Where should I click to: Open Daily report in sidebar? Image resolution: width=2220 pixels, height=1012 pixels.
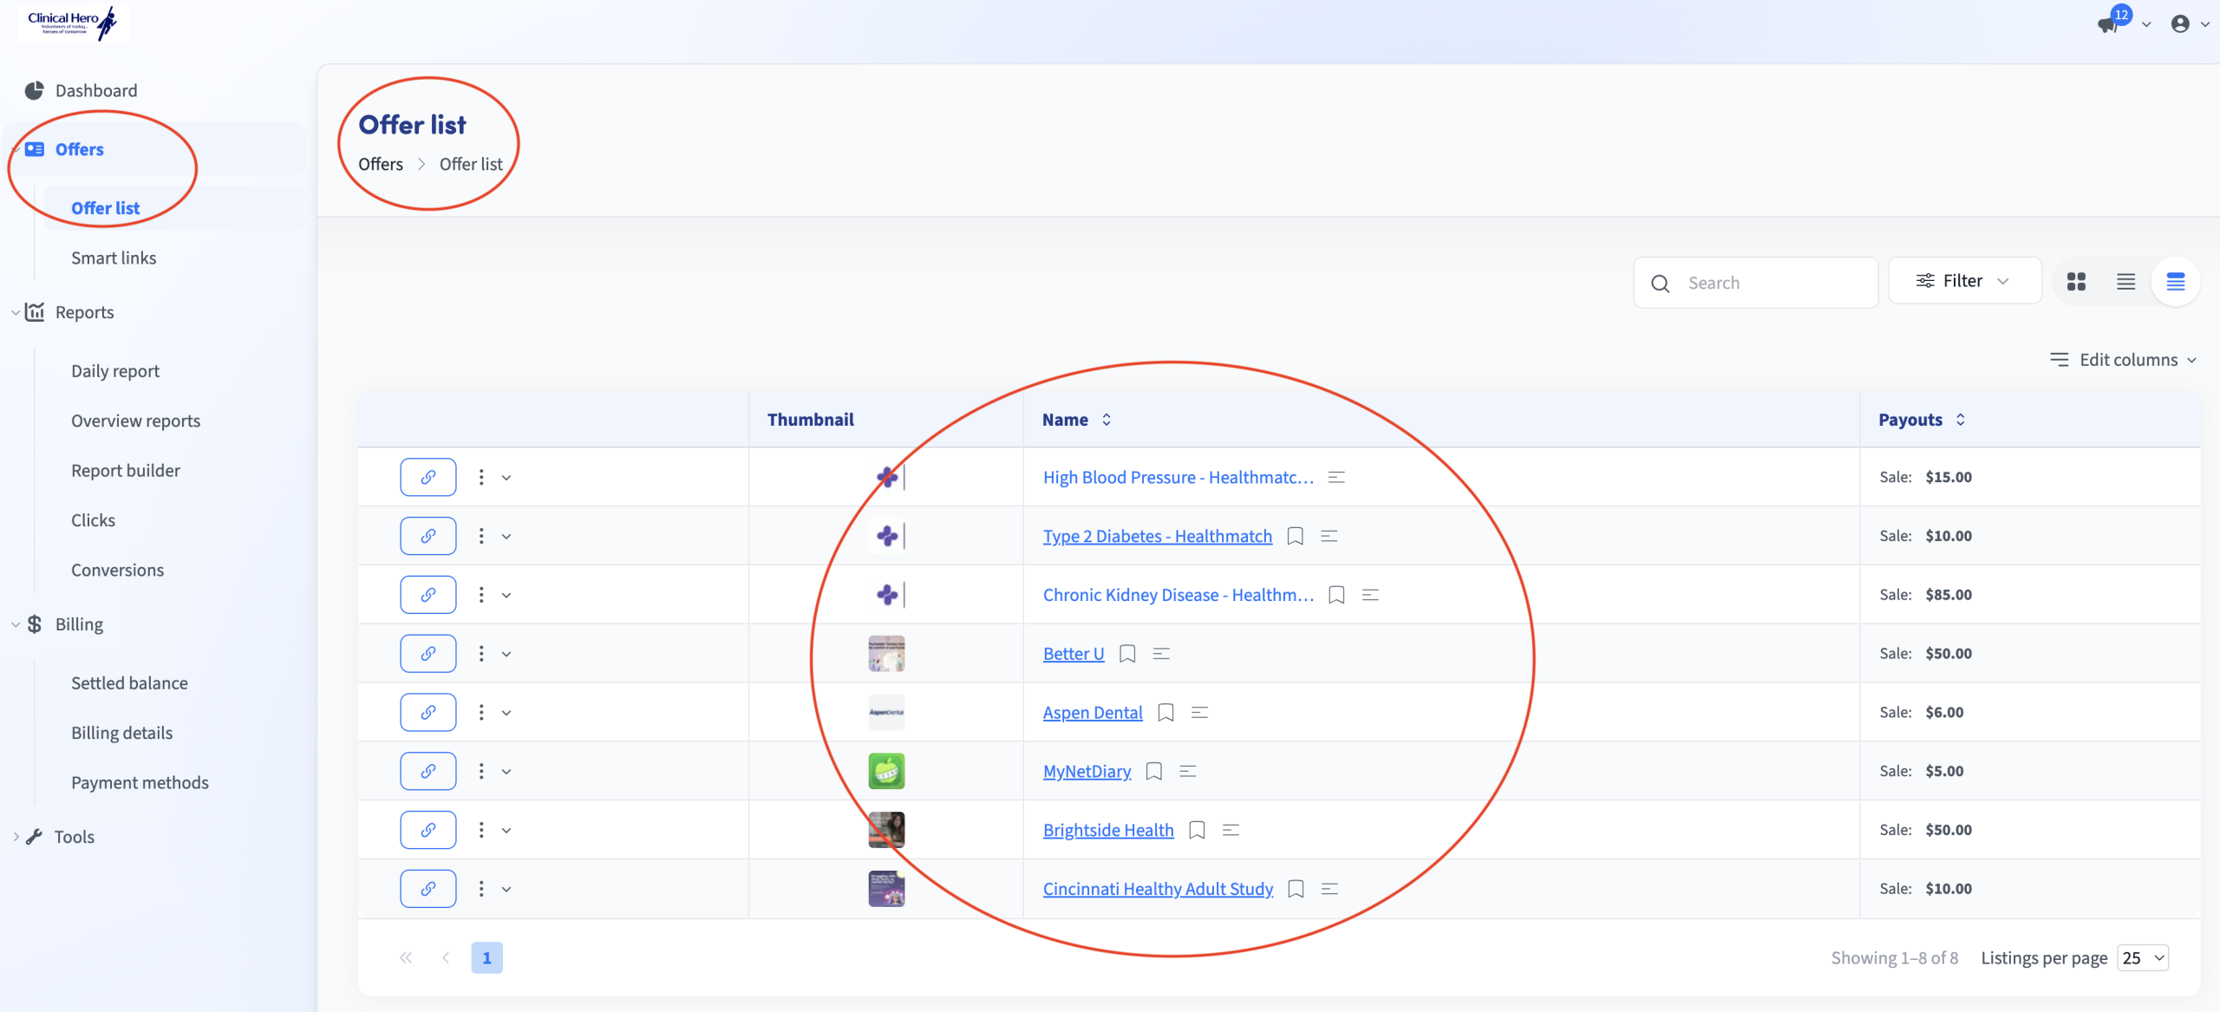(115, 371)
